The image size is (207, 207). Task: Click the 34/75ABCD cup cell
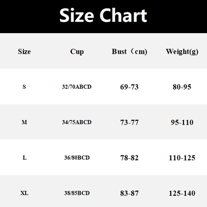pos(77,122)
